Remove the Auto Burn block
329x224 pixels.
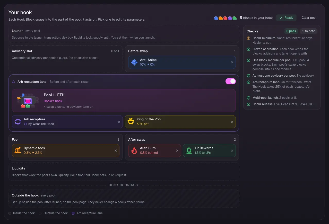click(177, 151)
